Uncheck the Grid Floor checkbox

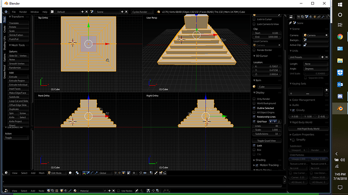pos(254,121)
